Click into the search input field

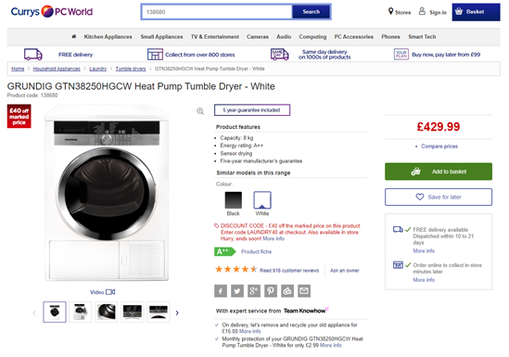217,12
